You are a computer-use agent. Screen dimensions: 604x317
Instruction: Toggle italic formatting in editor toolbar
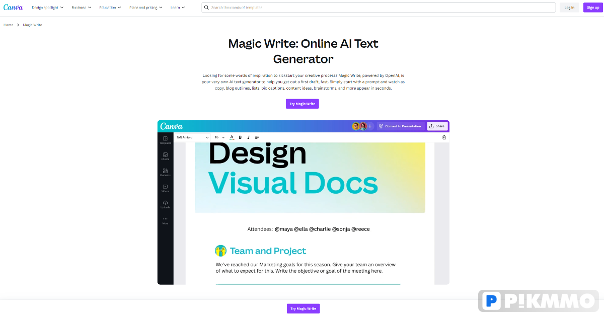pos(248,137)
